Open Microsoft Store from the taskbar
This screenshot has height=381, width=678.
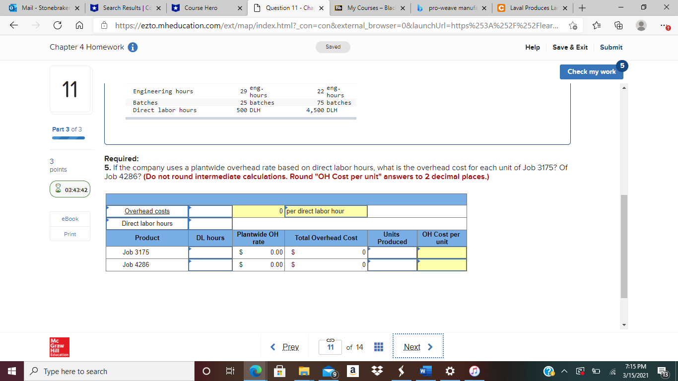(279, 371)
